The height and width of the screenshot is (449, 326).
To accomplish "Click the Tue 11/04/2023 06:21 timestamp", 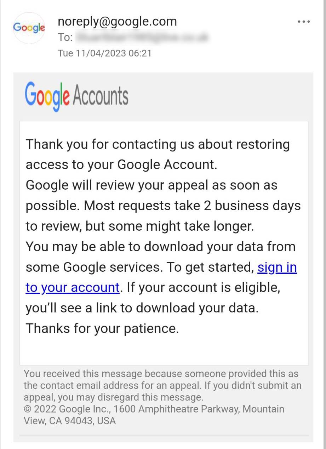I will coord(104,53).
